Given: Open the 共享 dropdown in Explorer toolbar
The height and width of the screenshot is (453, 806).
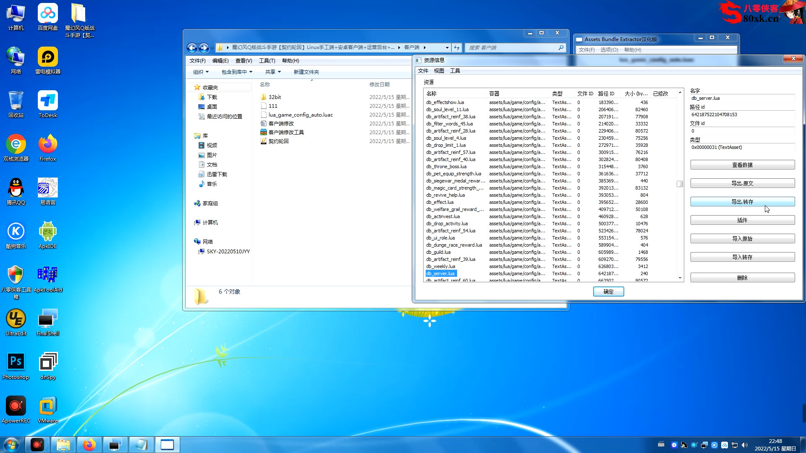Looking at the screenshot, I should tap(273, 72).
